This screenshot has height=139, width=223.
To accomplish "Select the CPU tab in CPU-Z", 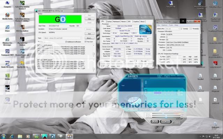I will click(103, 22).
